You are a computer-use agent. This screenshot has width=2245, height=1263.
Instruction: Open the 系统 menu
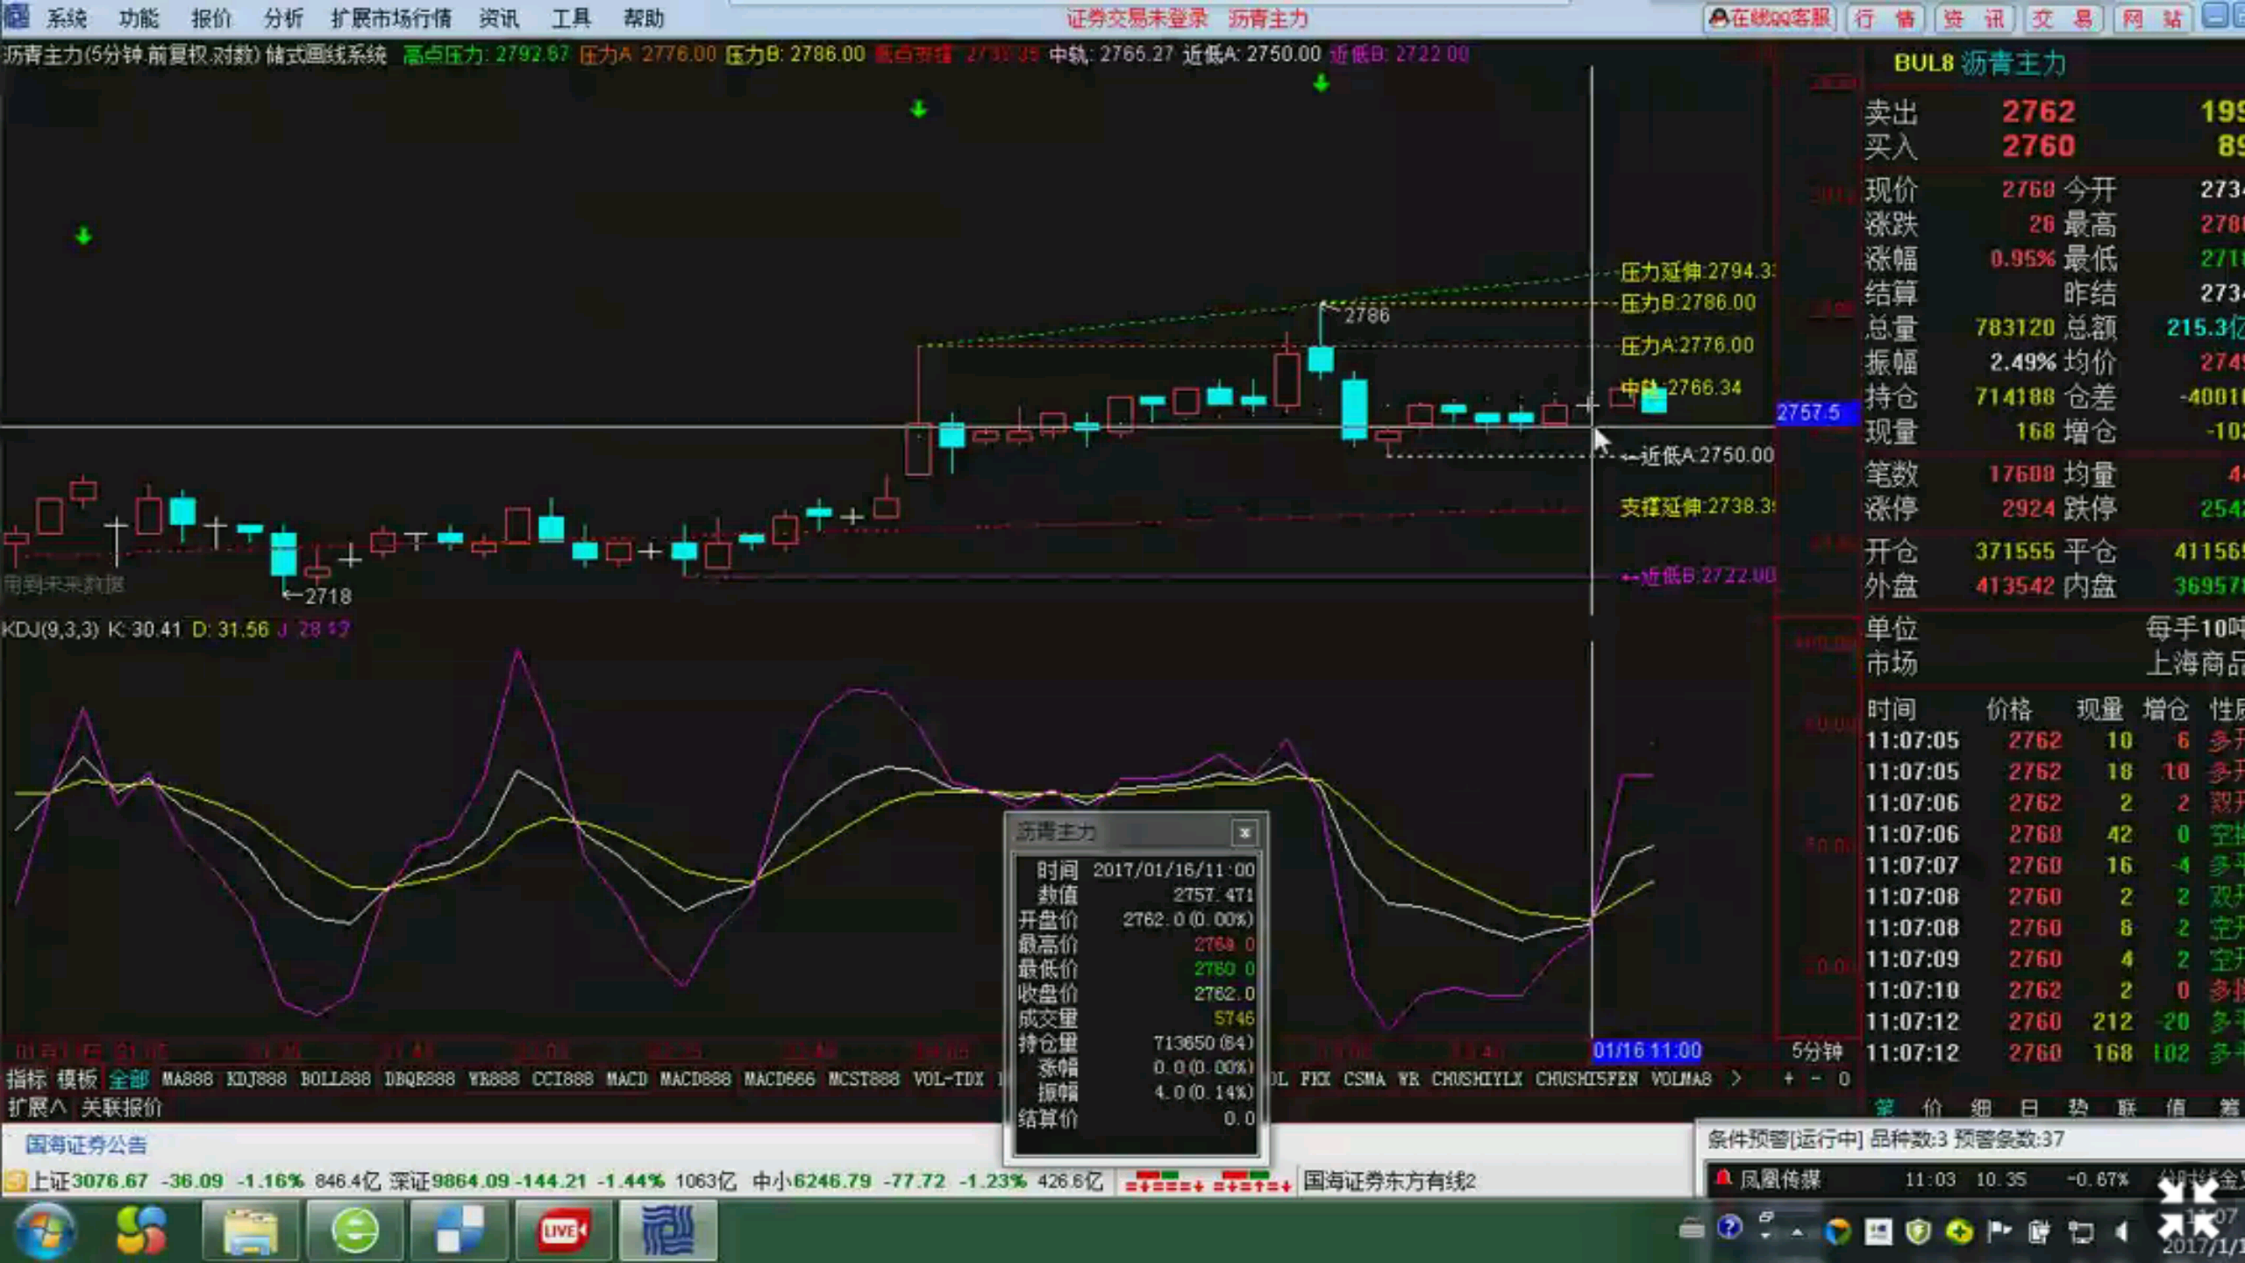coord(66,18)
